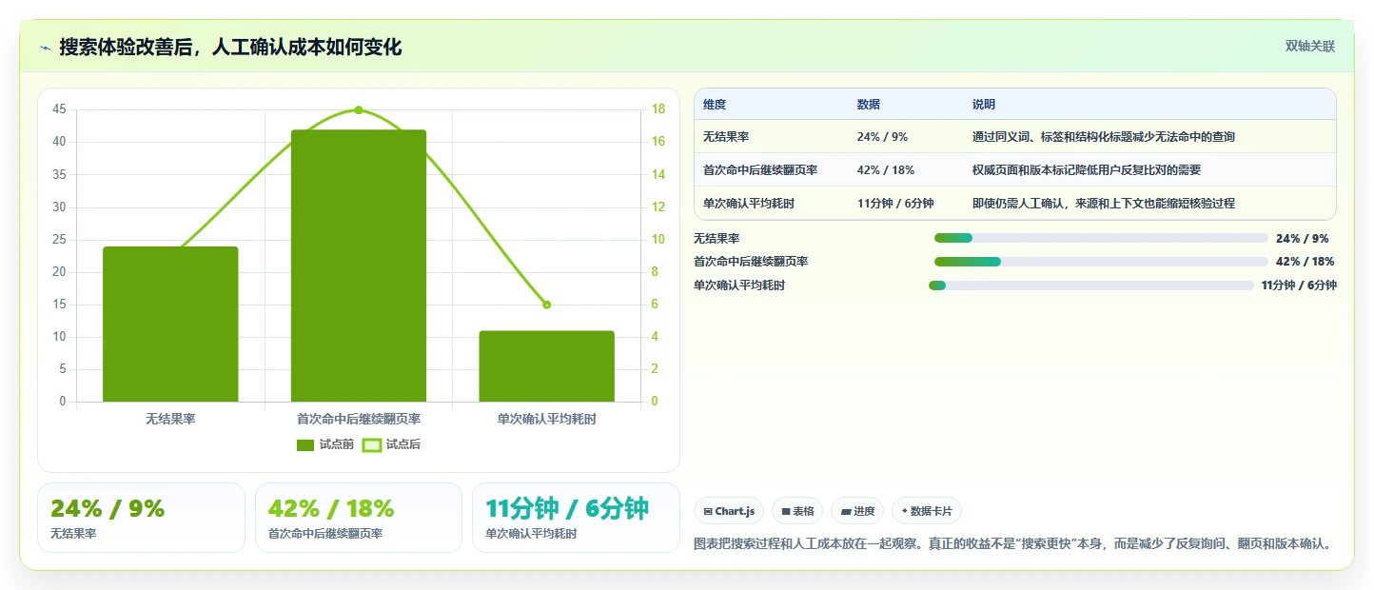The width and height of the screenshot is (1374, 590).
Task: Click the page title 搜索体验改善后
Action: [230, 48]
